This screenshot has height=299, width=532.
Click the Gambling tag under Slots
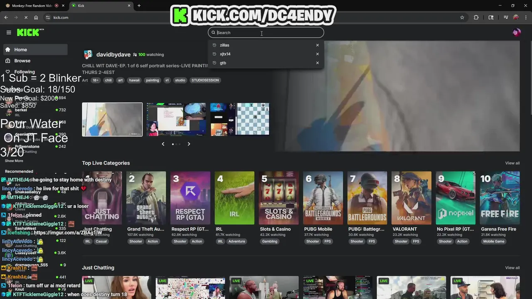click(x=270, y=241)
